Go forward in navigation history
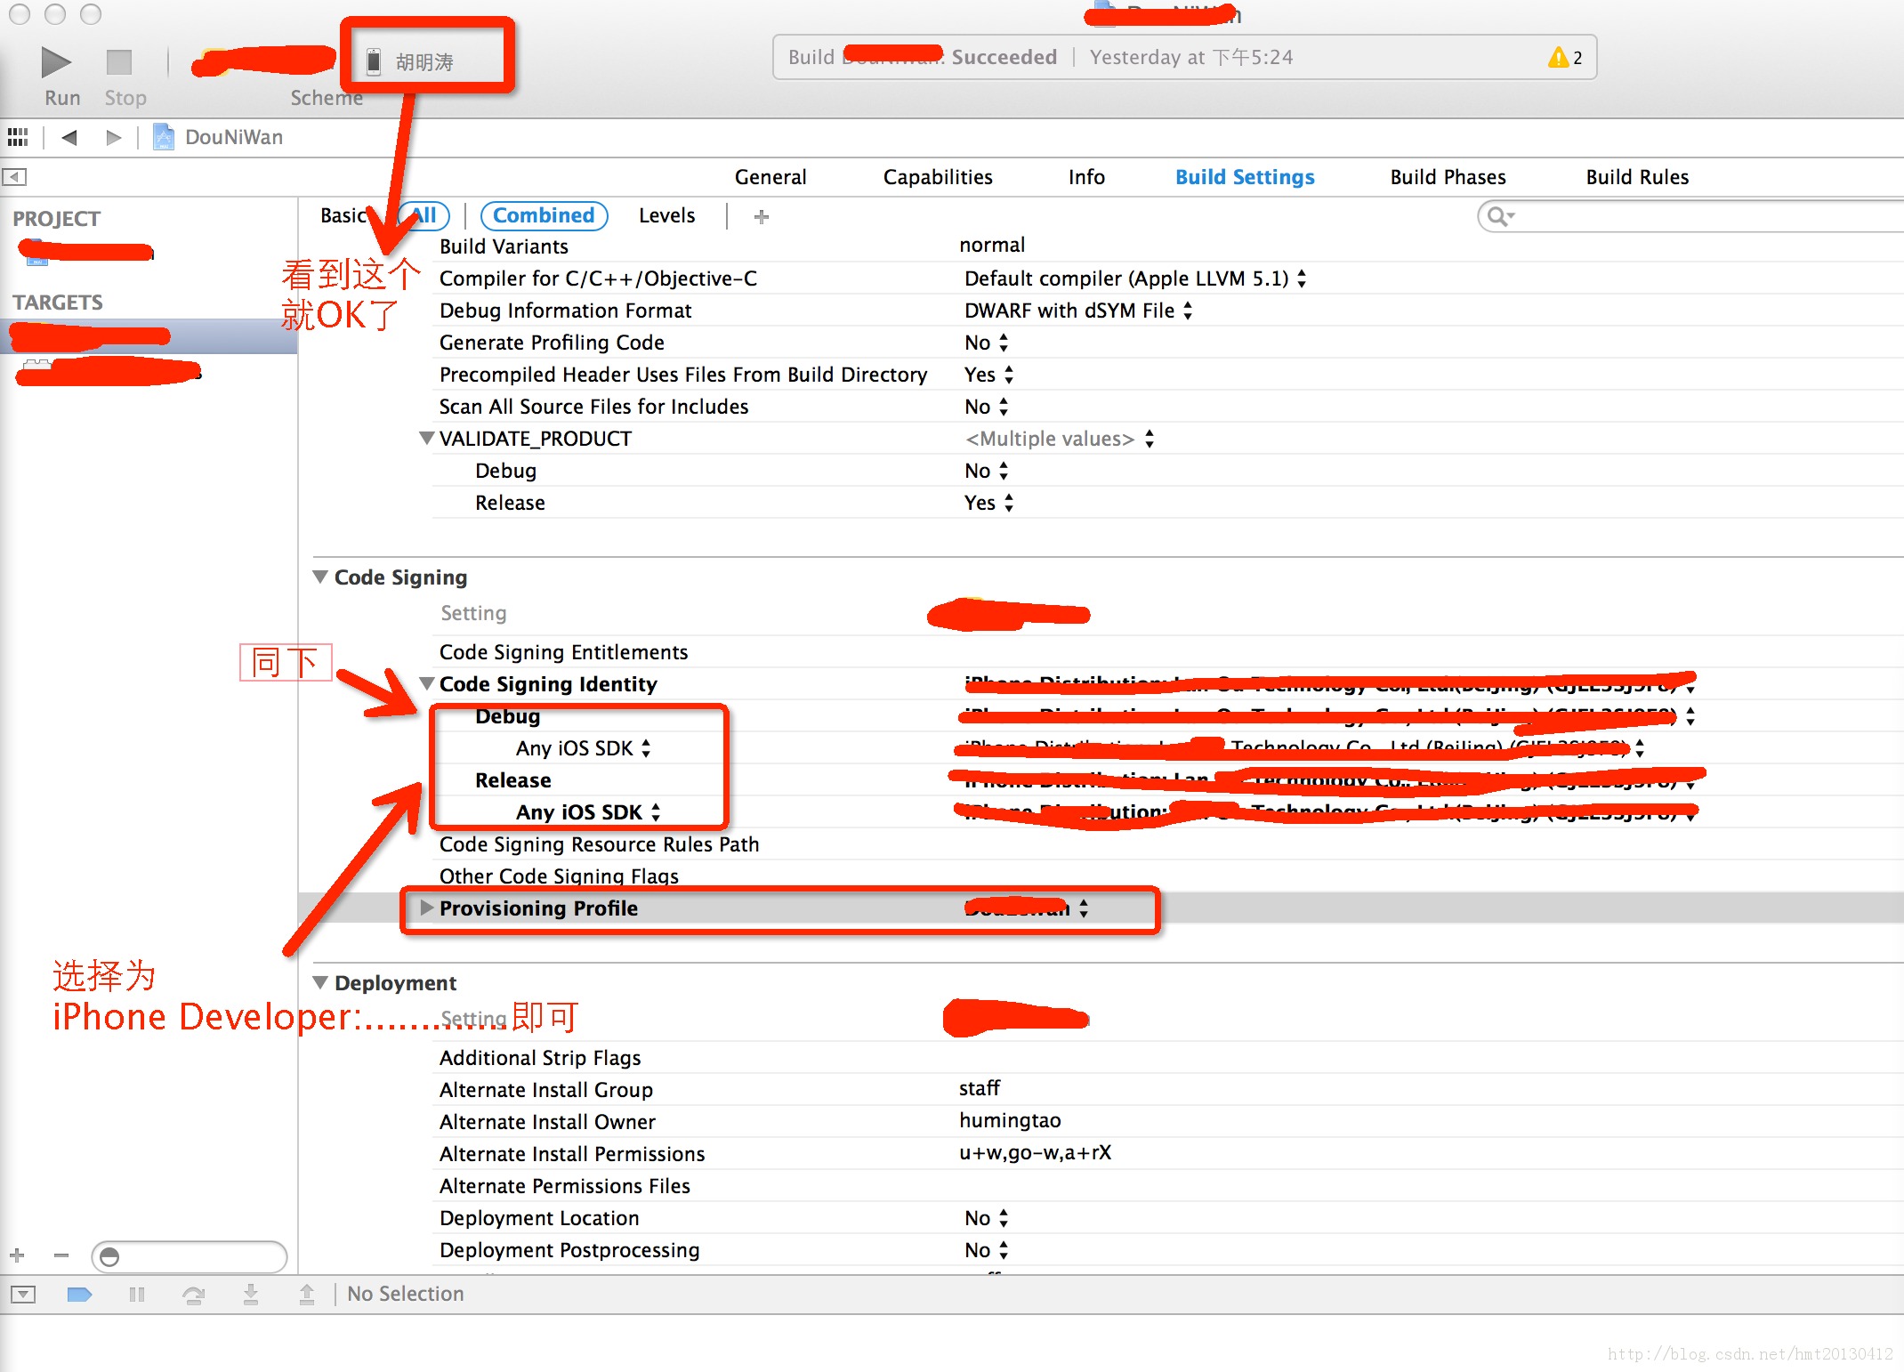1904x1372 pixels. pos(113,137)
